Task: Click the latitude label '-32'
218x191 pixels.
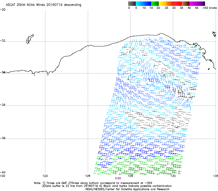Action: 3,41
